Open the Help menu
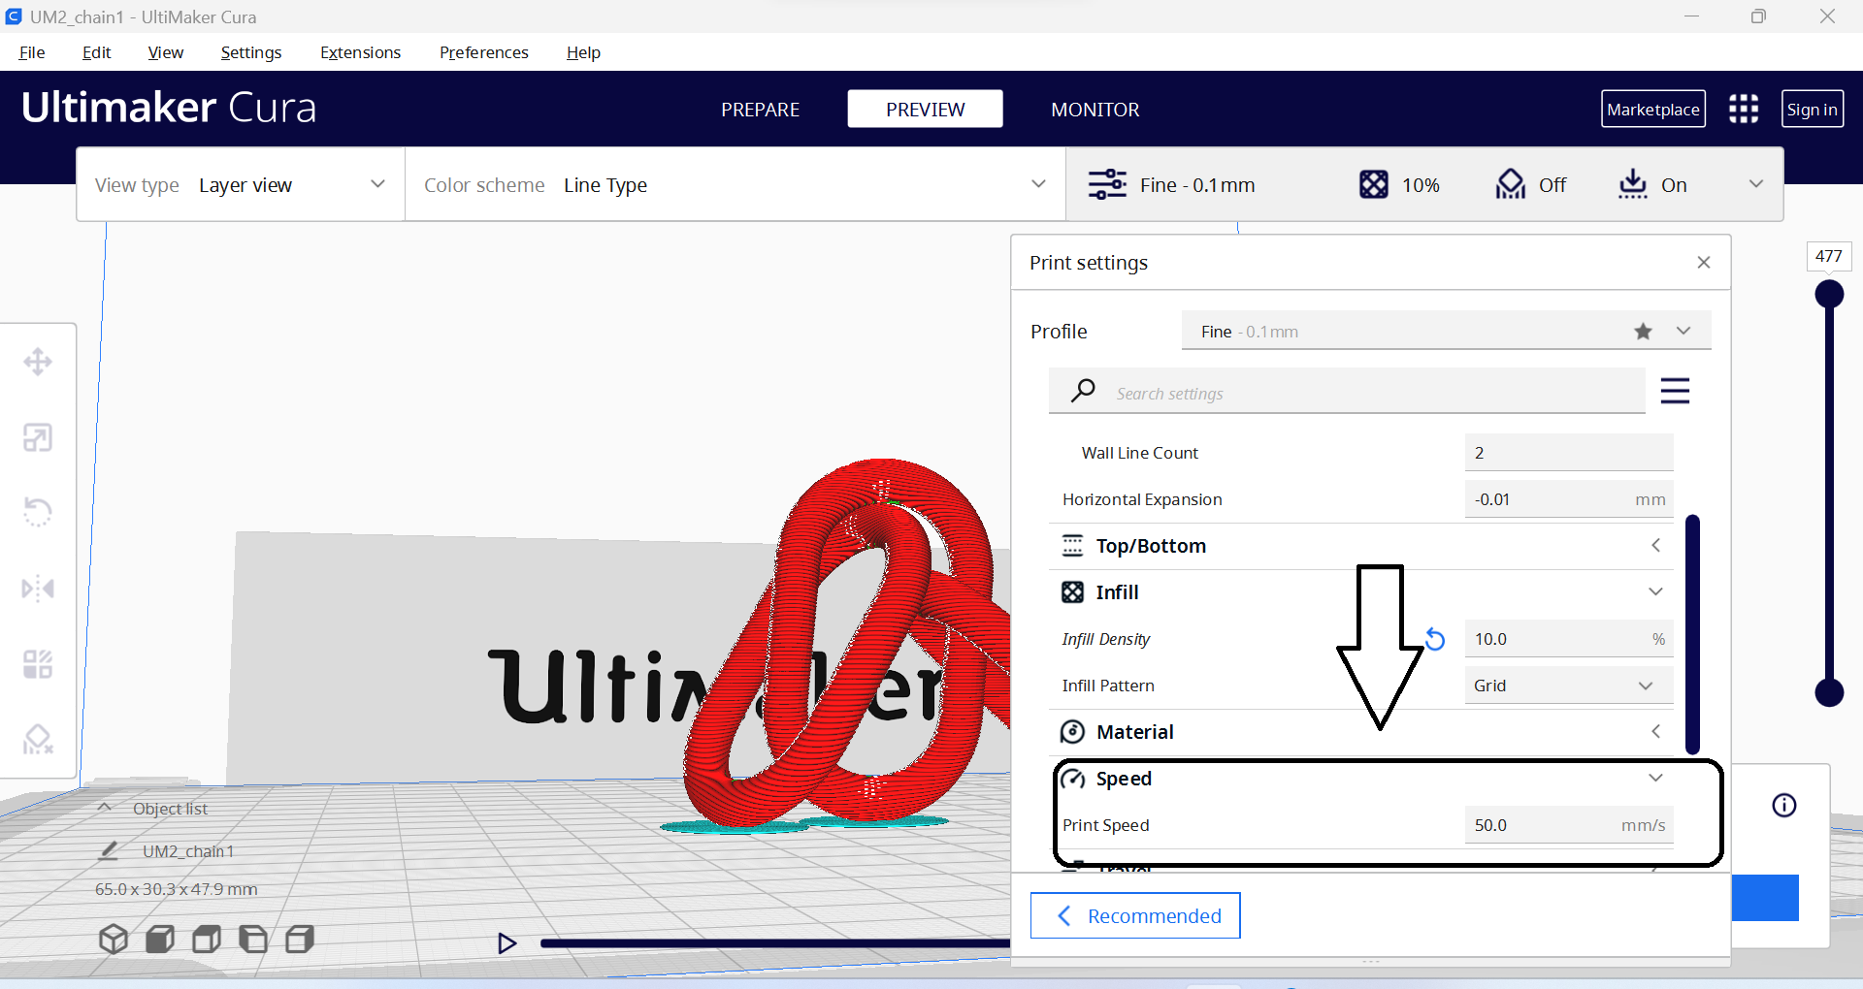The image size is (1863, 989). 583,52
